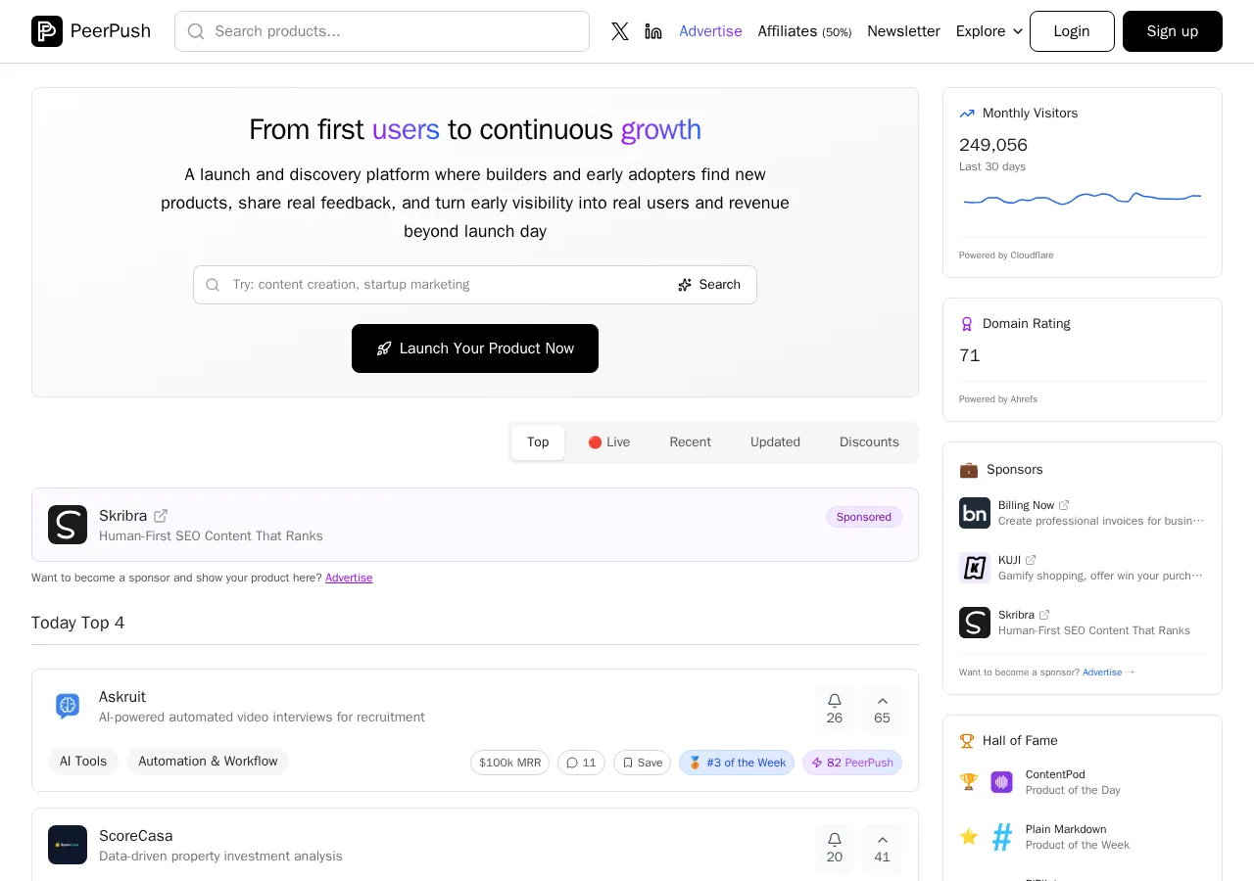Click the Advertise link below sponsored banner

(349, 578)
